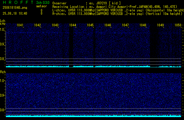
Task: Click the Rch channel label
Action: point(3,72)
